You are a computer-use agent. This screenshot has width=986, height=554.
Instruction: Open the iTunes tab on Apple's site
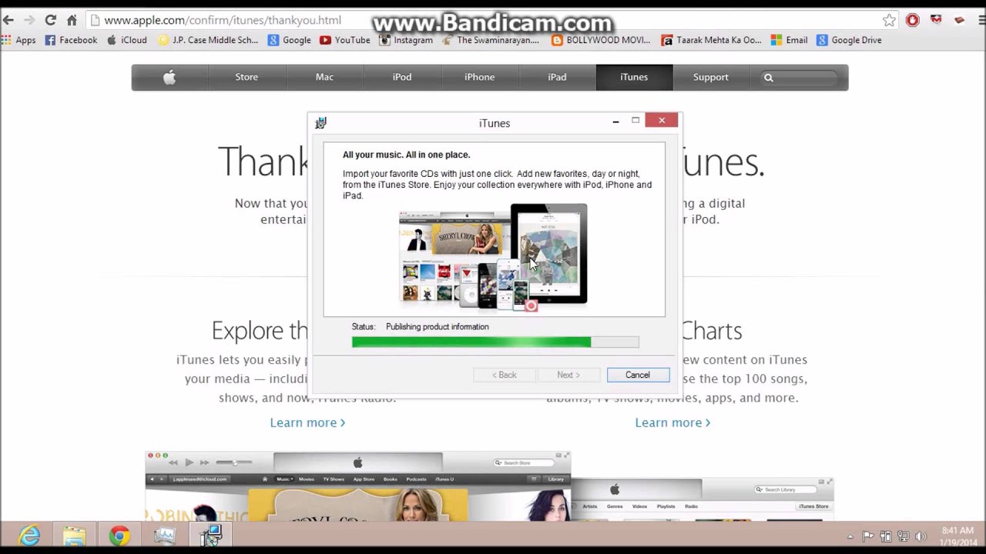point(634,77)
